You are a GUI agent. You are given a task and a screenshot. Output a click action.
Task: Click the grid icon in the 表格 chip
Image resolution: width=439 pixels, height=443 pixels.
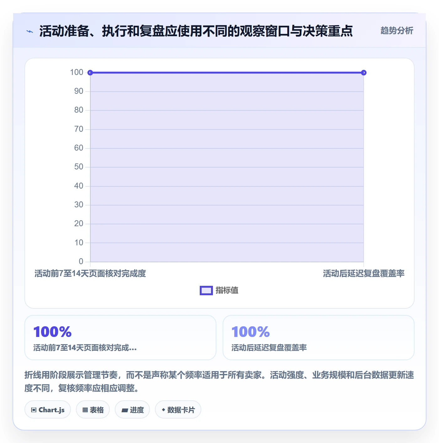(x=85, y=410)
